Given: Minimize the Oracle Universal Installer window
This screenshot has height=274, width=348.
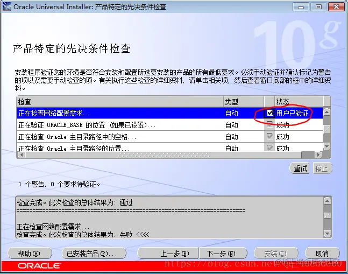Looking at the screenshot, I should [x=301, y=7].
